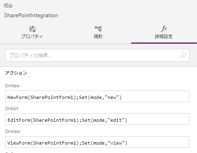The width and height of the screenshot is (197, 153).
Task: Click the アクション section header
Action: pyautogui.click(x=16, y=73)
